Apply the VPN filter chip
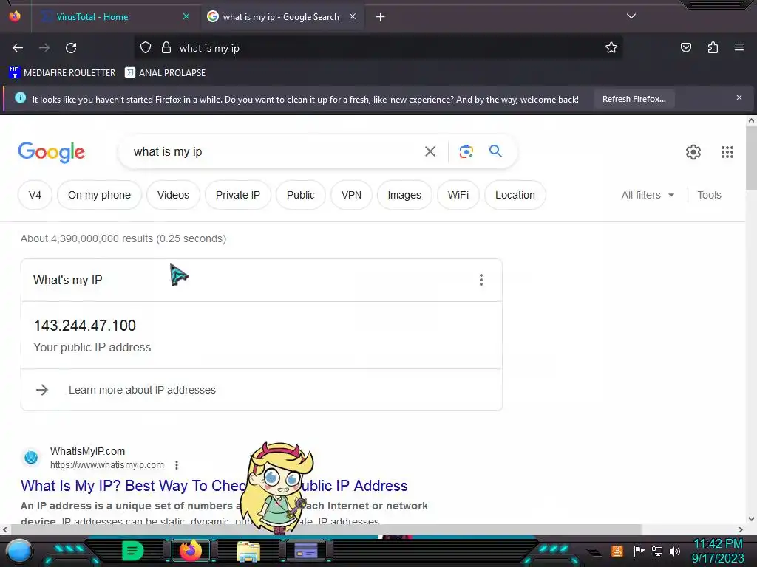 click(351, 195)
